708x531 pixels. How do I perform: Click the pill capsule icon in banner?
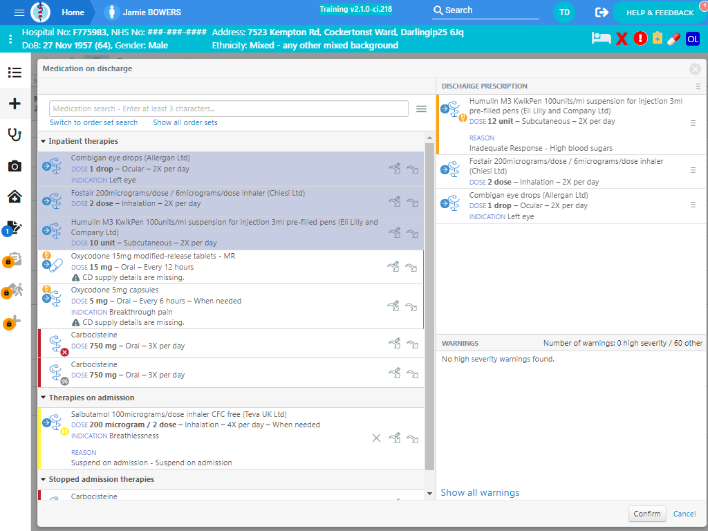[673, 39]
